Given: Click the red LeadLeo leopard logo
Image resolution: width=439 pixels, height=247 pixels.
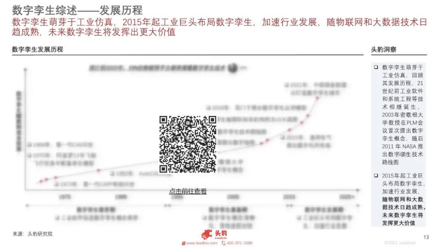Looking at the screenshot, I should point(214,234).
